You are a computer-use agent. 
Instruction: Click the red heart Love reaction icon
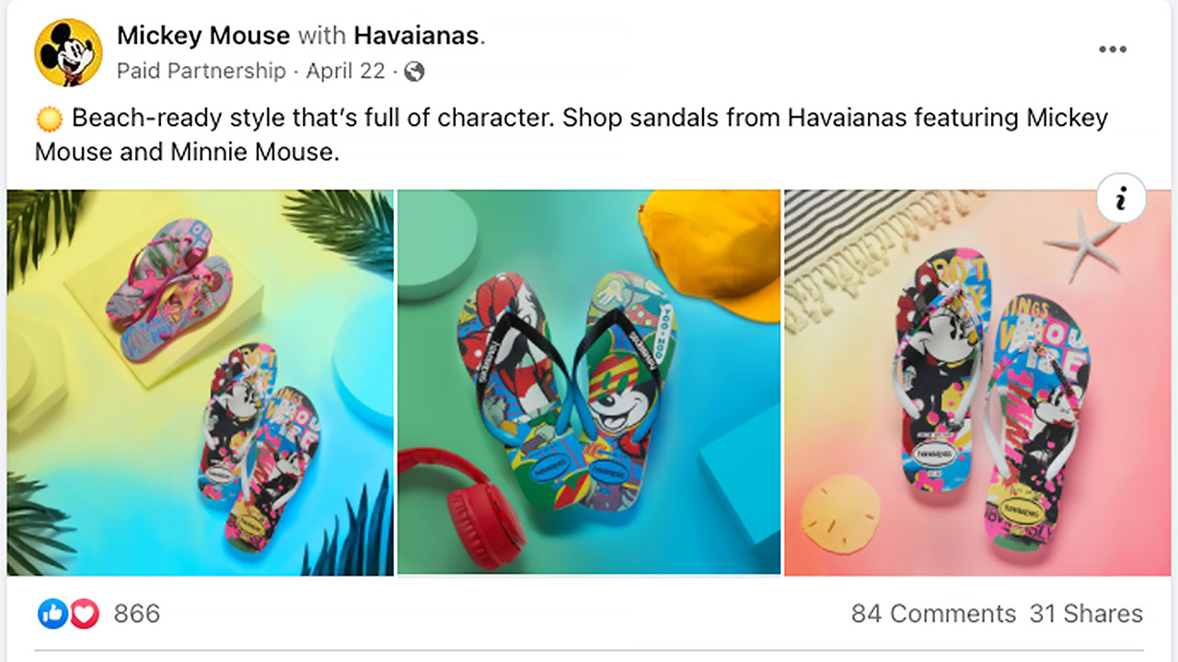coord(84,613)
